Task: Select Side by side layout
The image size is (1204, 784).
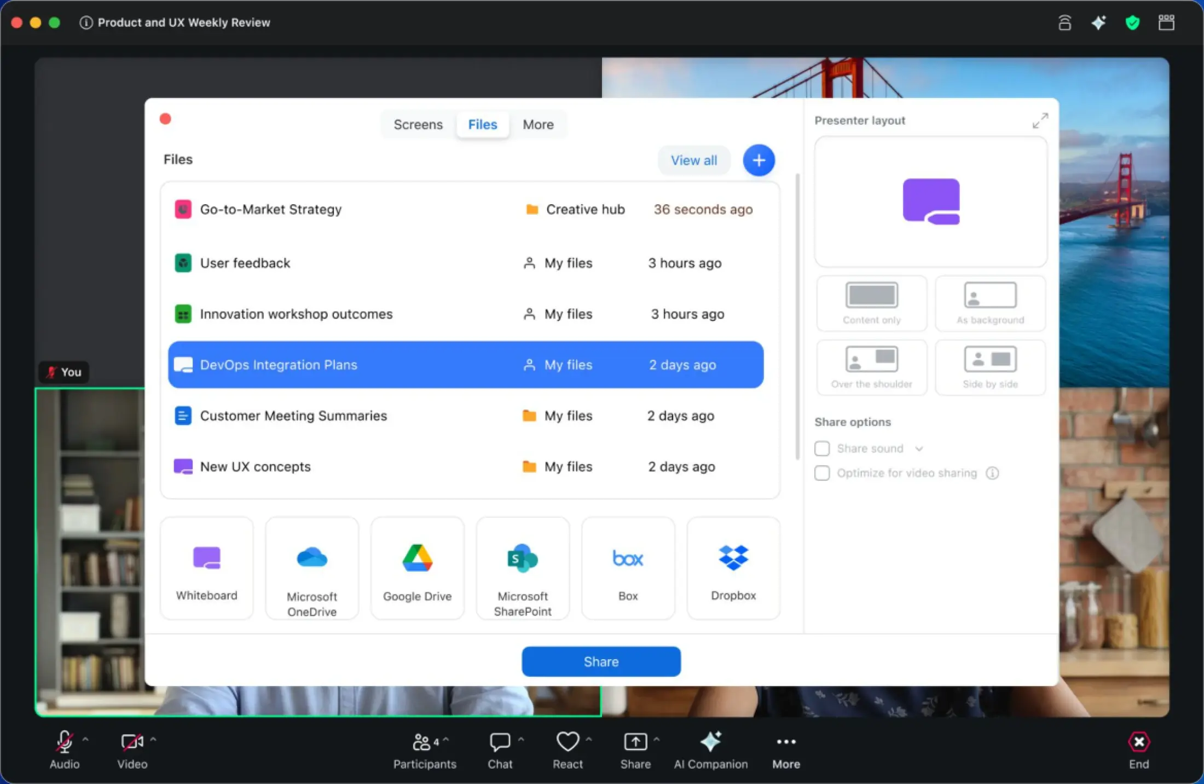Action: pos(990,367)
